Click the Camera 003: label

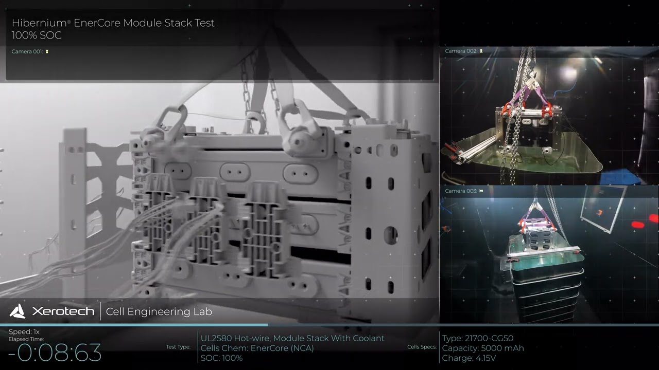461,191
